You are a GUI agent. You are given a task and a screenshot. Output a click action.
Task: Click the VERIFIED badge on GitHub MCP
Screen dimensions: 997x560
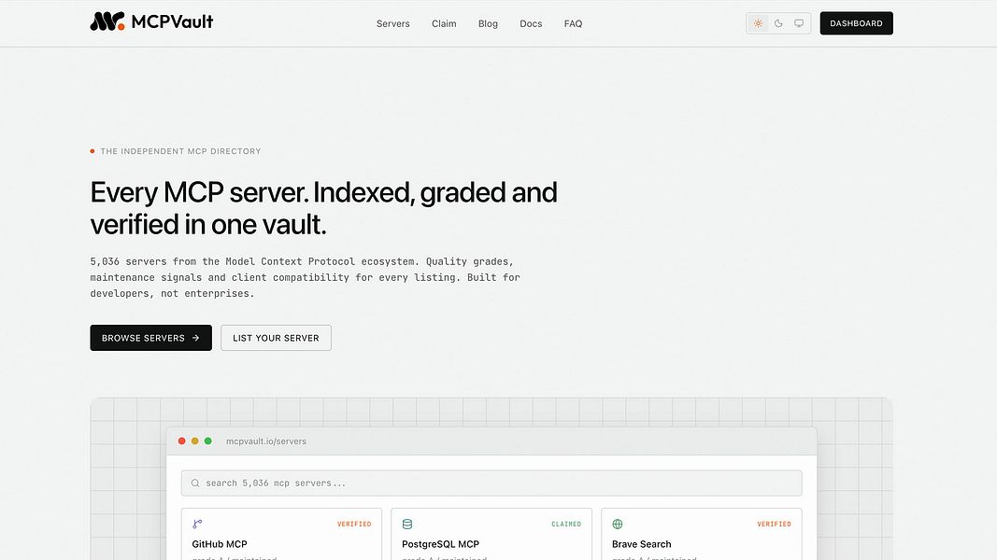354,524
